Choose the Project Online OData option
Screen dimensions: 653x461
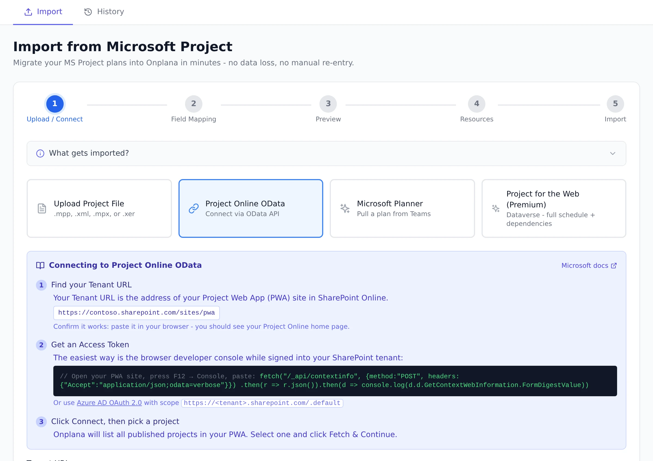click(x=251, y=208)
